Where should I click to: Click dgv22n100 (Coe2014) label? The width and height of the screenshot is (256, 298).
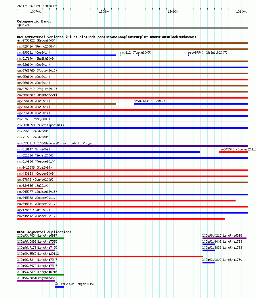[x=34, y=65]
